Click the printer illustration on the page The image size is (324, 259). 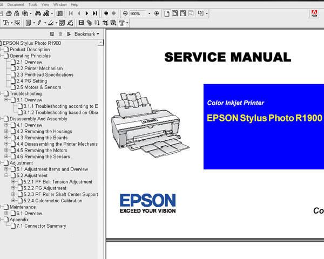150,125
